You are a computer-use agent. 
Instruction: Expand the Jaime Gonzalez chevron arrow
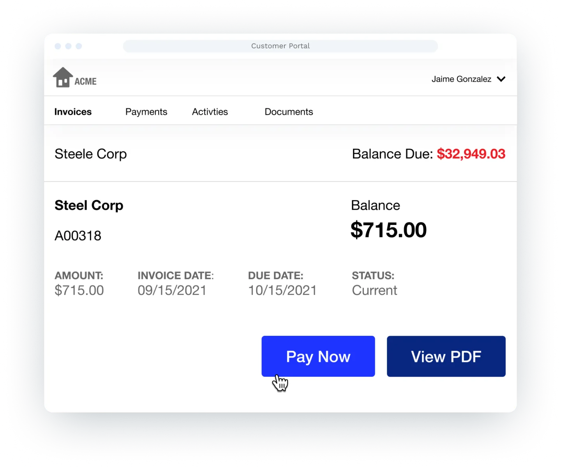(x=501, y=79)
